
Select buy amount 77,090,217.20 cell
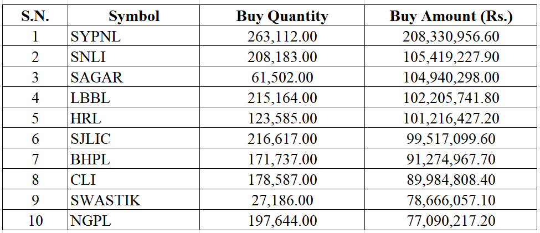click(x=451, y=221)
